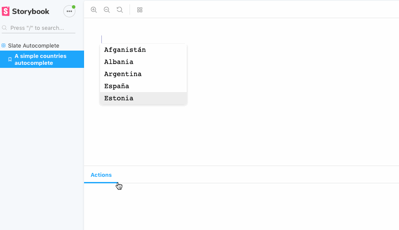Choose España from the country list
This screenshot has width=399, height=230.
tap(117, 86)
